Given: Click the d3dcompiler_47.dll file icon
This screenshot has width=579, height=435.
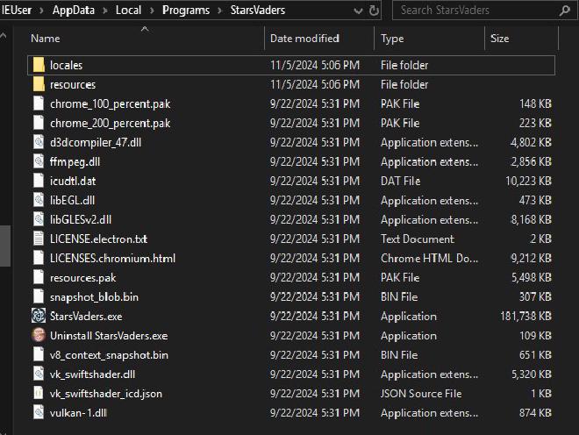Looking at the screenshot, I should [x=39, y=142].
